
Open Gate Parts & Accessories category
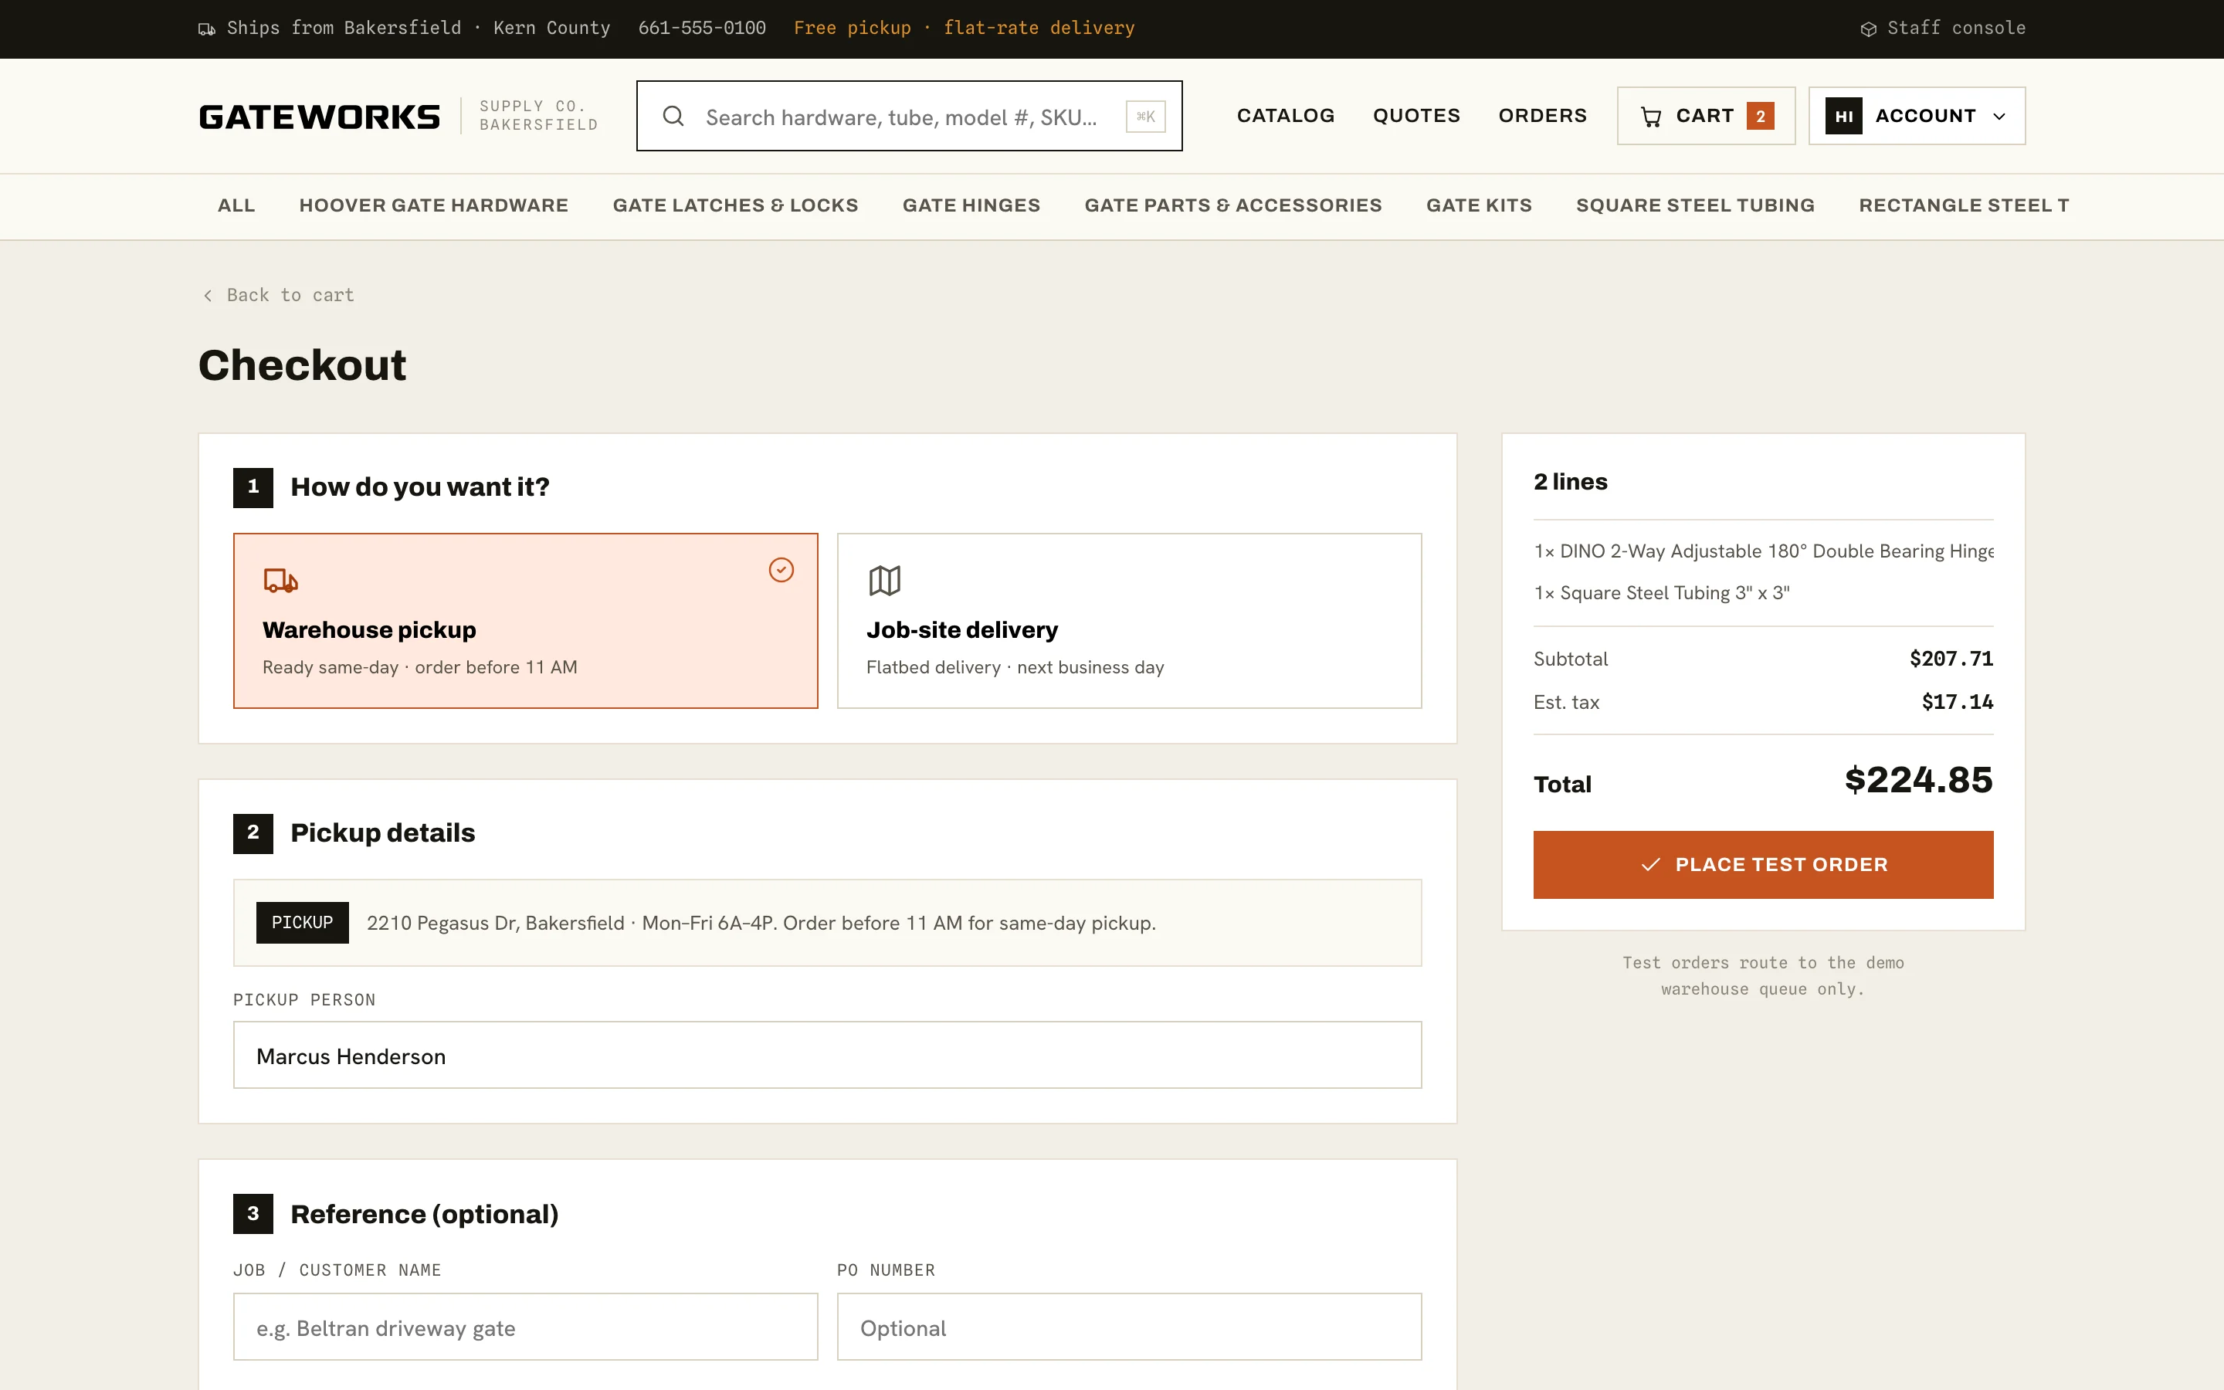click(1233, 206)
